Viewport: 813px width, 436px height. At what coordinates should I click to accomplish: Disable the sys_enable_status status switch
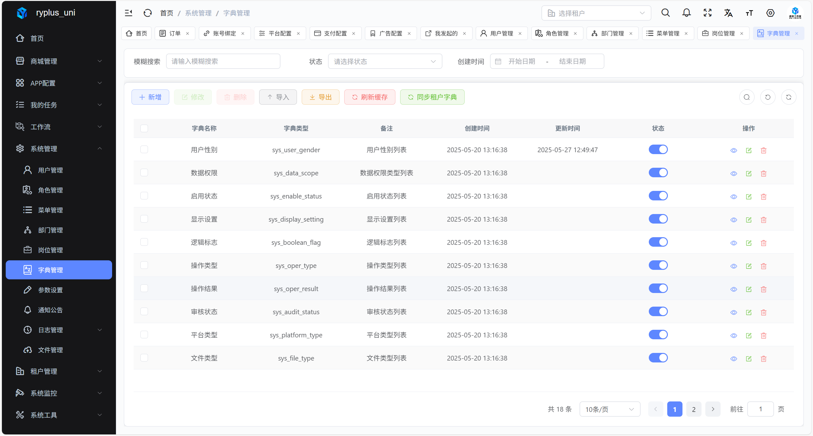point(658,196)
